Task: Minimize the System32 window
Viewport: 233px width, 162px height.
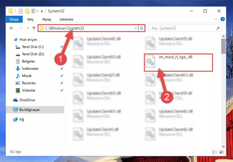Action: click(191, 11)
